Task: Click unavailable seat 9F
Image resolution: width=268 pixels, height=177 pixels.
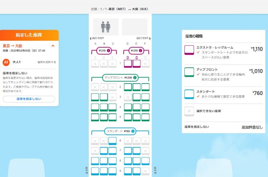Action: click(145, 171)
